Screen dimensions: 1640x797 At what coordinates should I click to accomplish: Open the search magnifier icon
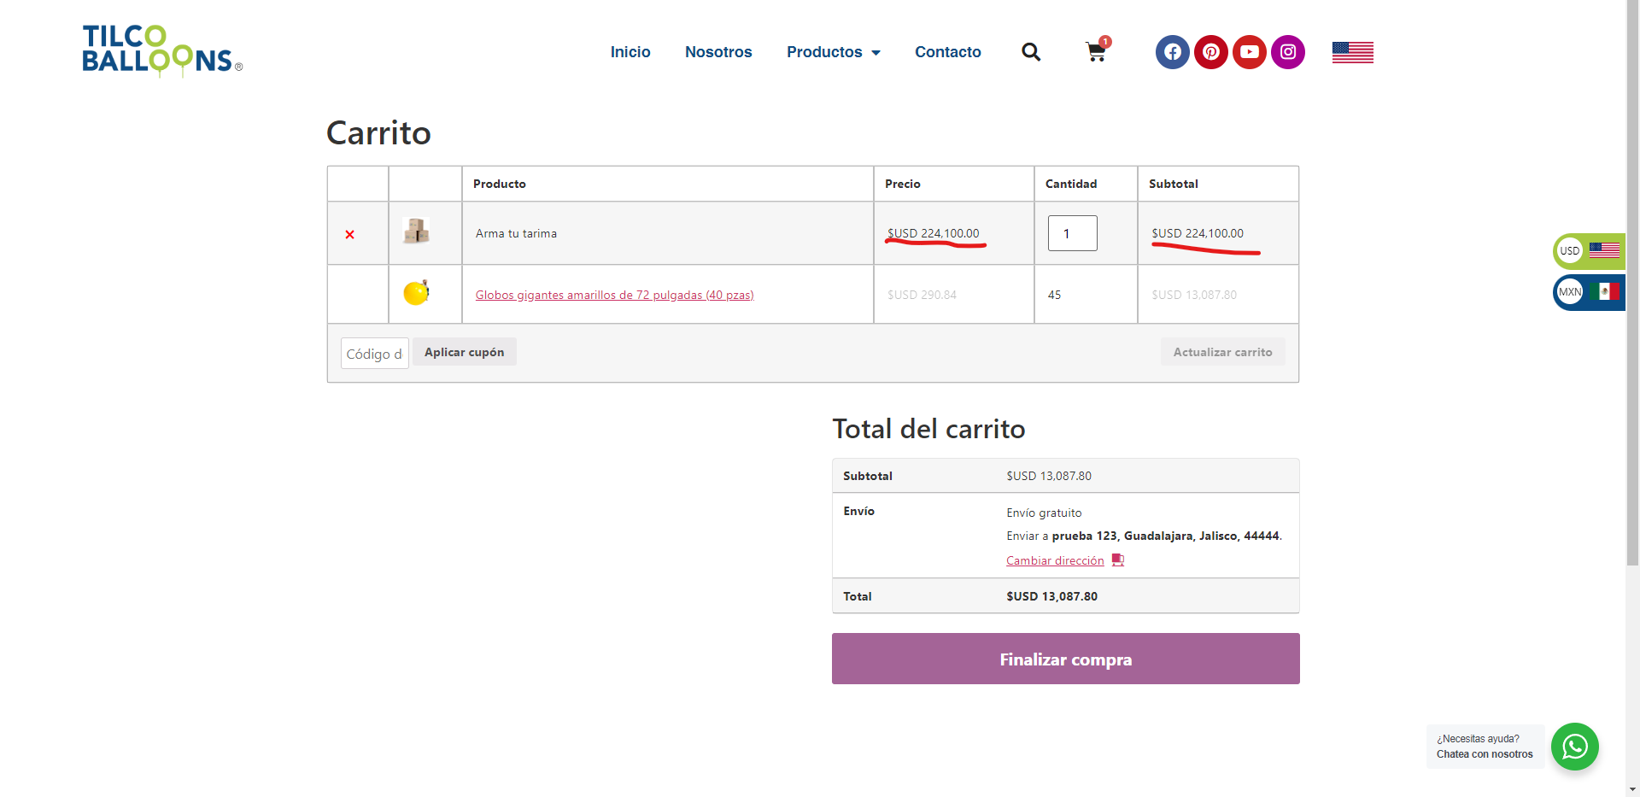click(x=1031, y=52)
